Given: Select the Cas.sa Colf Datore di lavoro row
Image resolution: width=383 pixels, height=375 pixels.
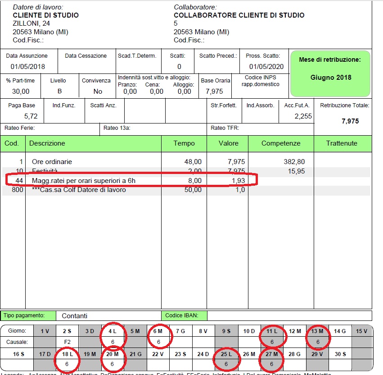Looking at the screenshot, I should point(79,190).
